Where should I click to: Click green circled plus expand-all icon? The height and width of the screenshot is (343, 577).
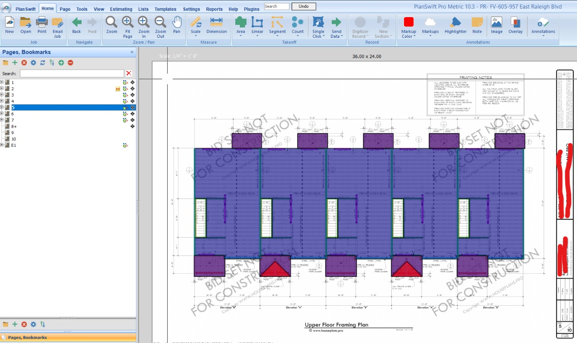tap(61, 63)
